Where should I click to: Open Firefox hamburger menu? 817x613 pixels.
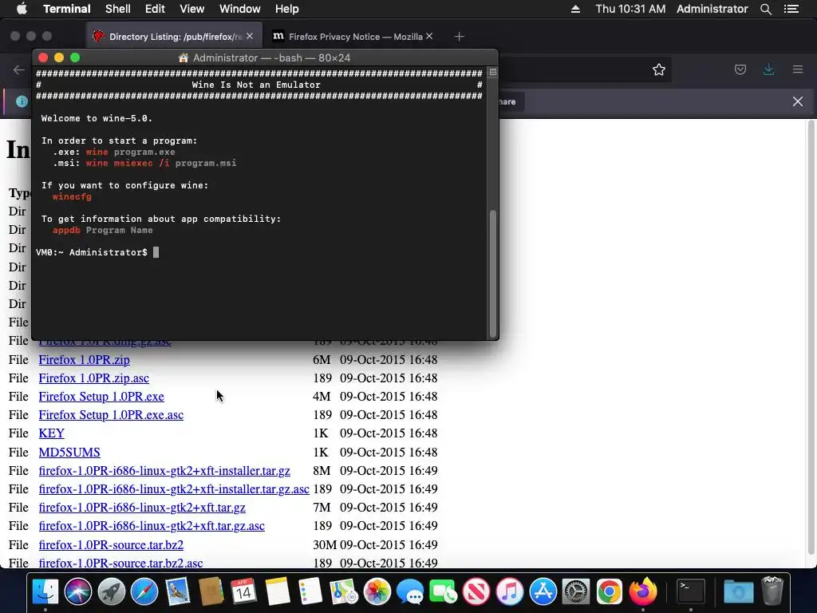pos(798,69)
